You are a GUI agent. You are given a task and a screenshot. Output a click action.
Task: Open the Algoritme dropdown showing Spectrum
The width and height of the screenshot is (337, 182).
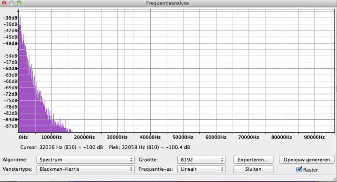pos(86,160)
